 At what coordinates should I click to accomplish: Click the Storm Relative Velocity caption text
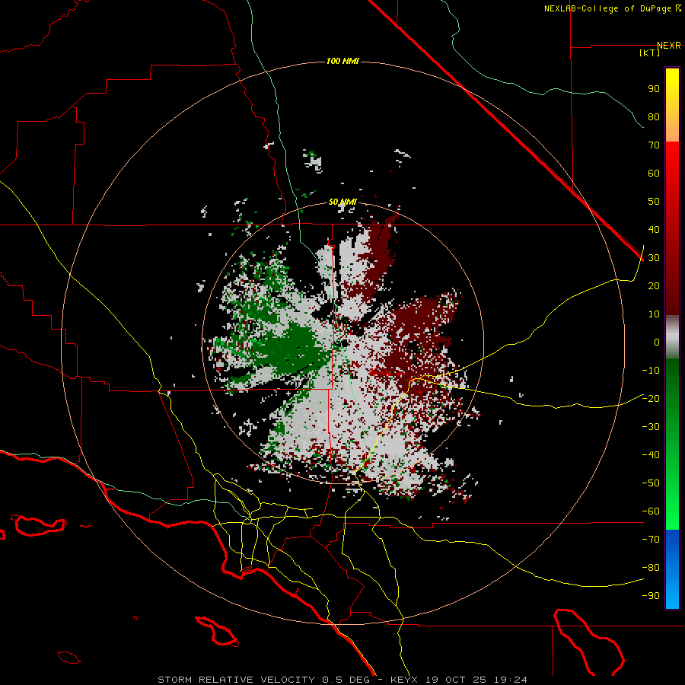[x=342, y=680]
